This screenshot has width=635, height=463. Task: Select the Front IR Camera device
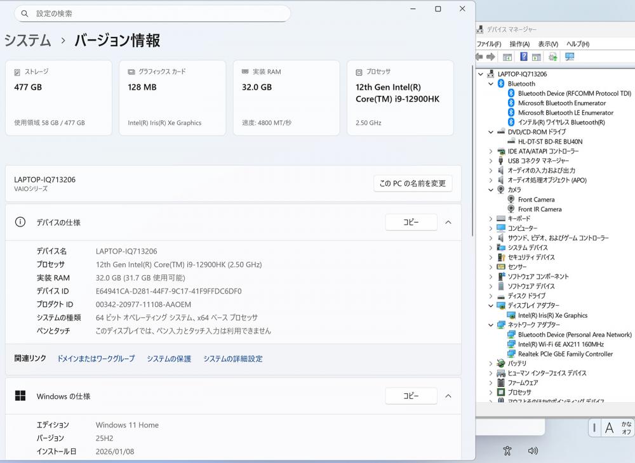[539, 209]
